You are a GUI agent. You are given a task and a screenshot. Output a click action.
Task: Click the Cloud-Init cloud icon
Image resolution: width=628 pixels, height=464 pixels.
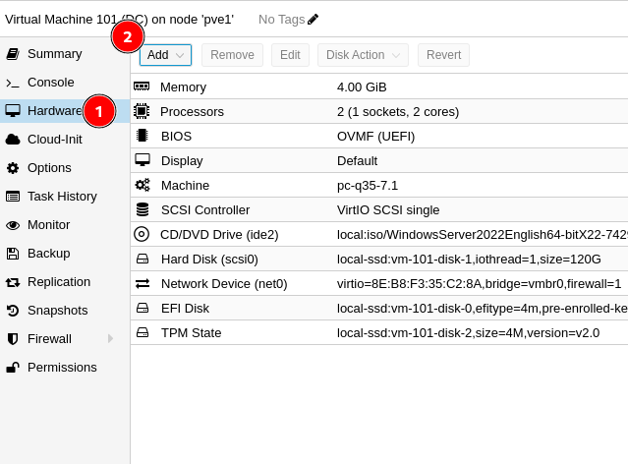pyautogui.click(x=13, y=140)
